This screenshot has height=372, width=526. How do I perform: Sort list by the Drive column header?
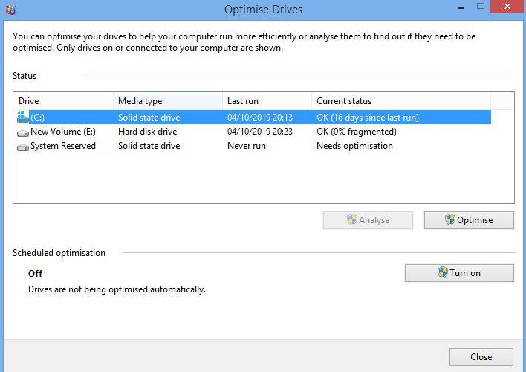(64, 101)
